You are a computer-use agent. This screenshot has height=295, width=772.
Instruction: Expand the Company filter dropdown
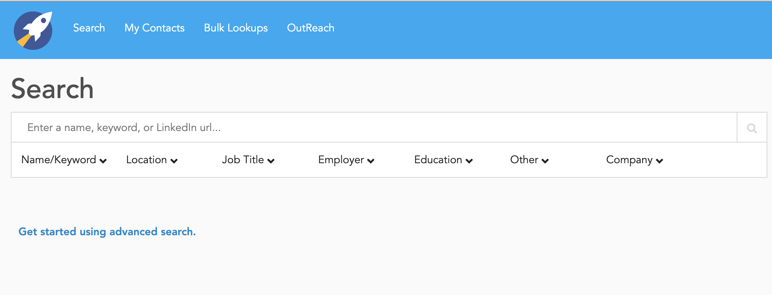[634, 160]
